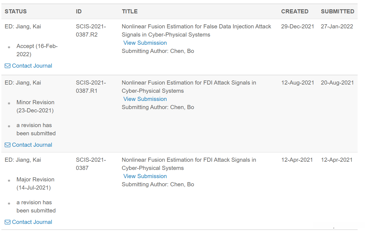The height and width of the screenshot is (231, 368).
Task: Click the TITLE column header
Action: (x=130, y=11)
